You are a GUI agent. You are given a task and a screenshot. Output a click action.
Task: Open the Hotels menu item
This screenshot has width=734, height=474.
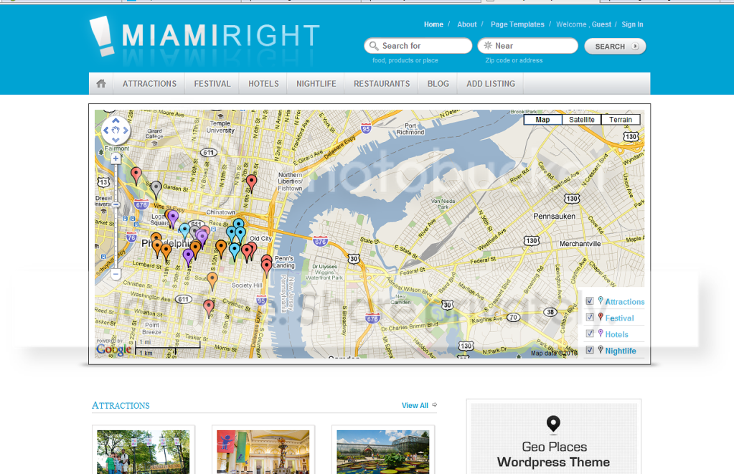[x=263, y=84]
